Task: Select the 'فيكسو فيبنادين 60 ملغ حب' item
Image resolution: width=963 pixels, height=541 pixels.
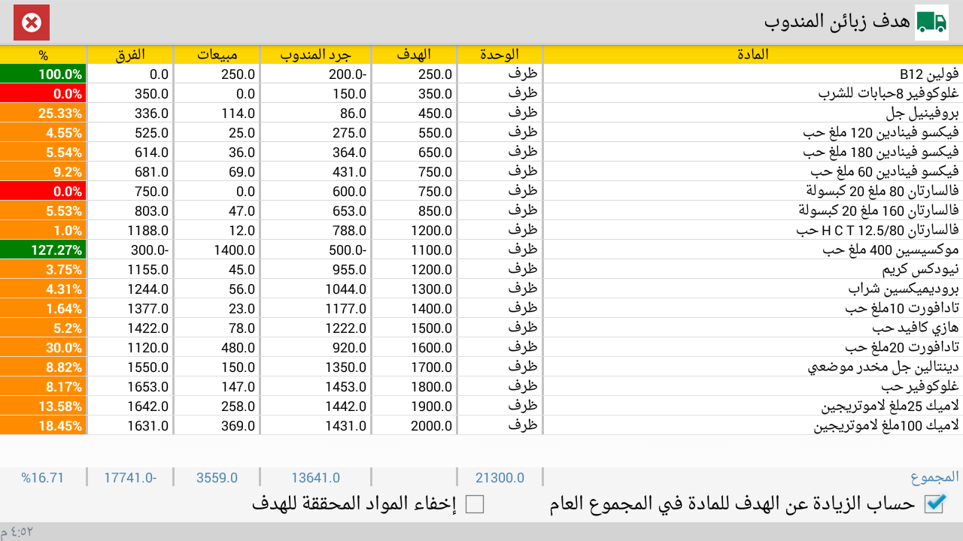Action: (x=884, y=171)
